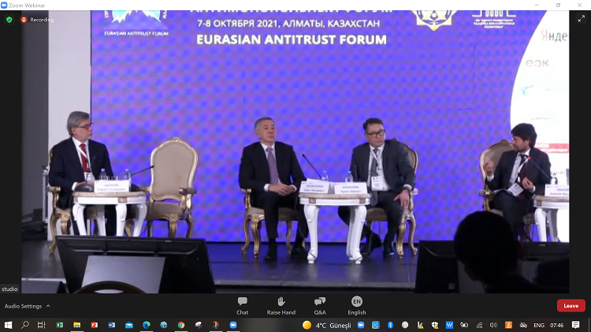Switch ENG keyboard input language
This screenshot has width=591, height=332.
[x=539, y=325]
